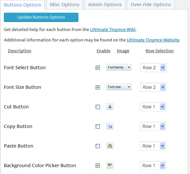Open the Ultimate Tinymce Wiki link

coord(113,30)
